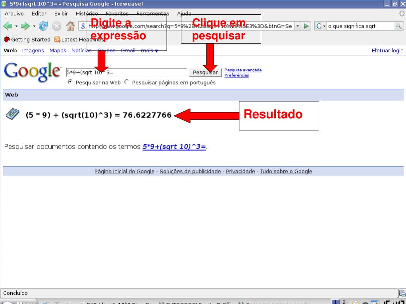
Task: Click the bold 'Web' results header label
Action: point(12,95)
